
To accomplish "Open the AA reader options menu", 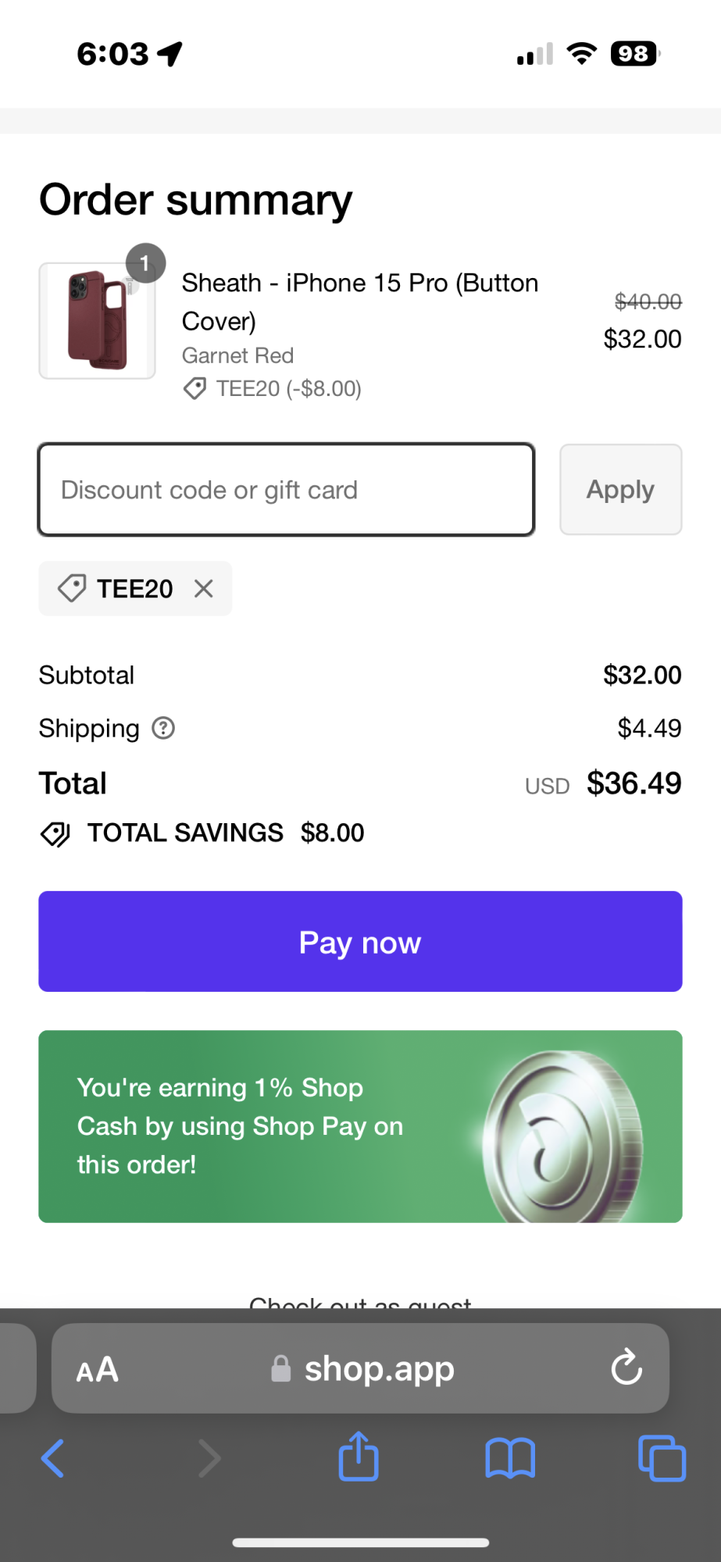I will pyautogui.click(x=98, y=1369).
